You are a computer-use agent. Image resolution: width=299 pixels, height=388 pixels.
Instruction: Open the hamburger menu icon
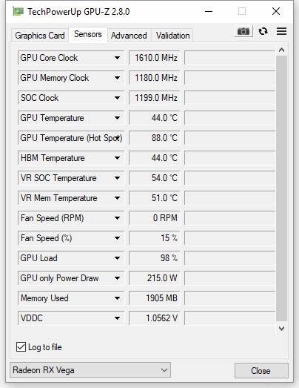[x=281, y=31]
